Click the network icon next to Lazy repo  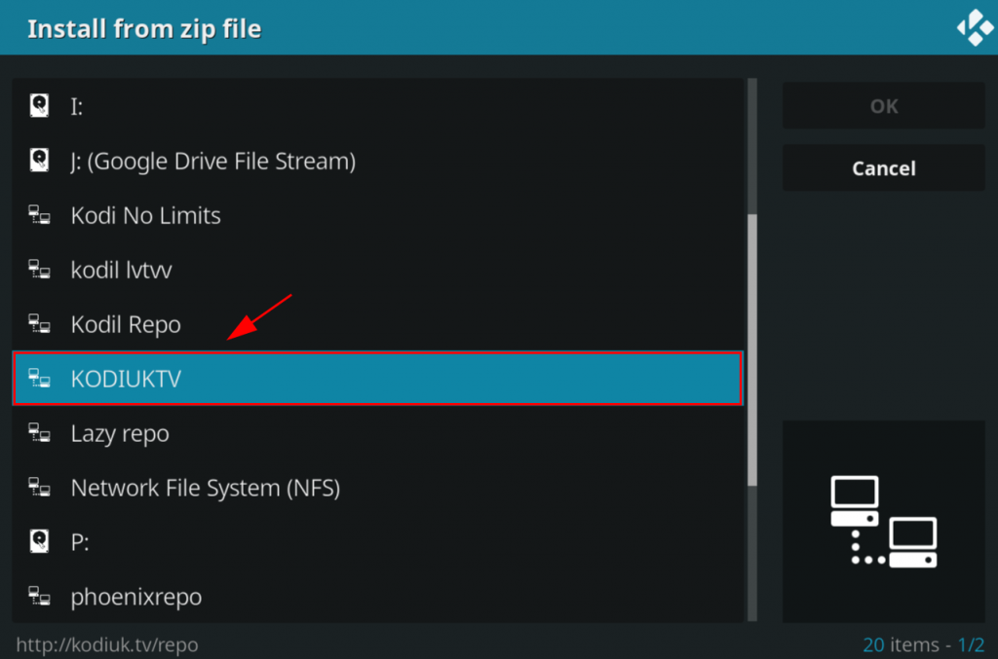[39, 433]
